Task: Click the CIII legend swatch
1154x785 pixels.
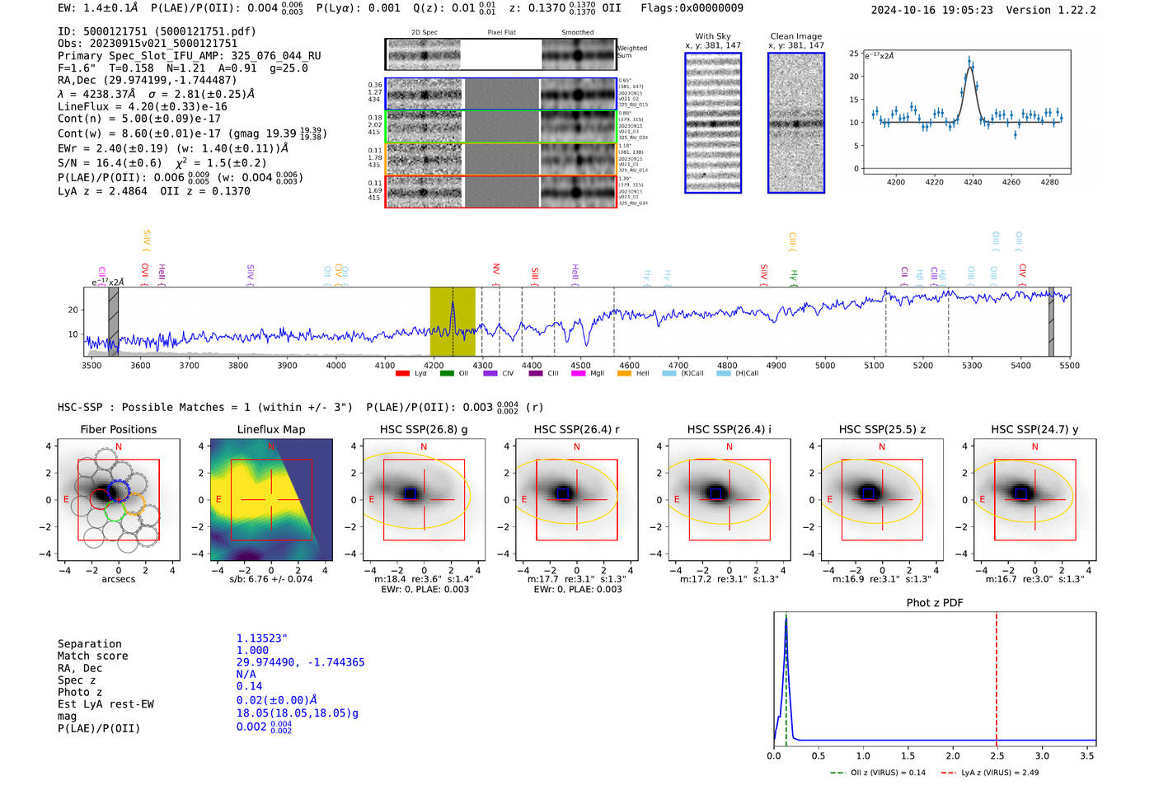Action: point(536,373)
